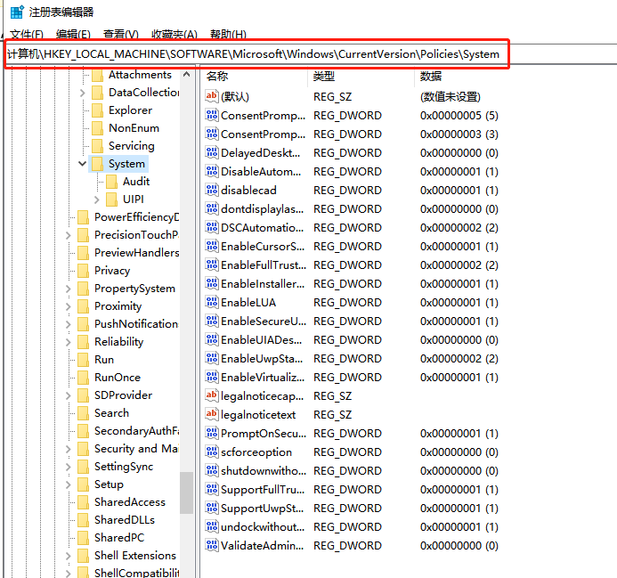The width and height of the screenshot is (617, 578).
Task: Select the shutdownwitho... value name
Action: point(264,471)
